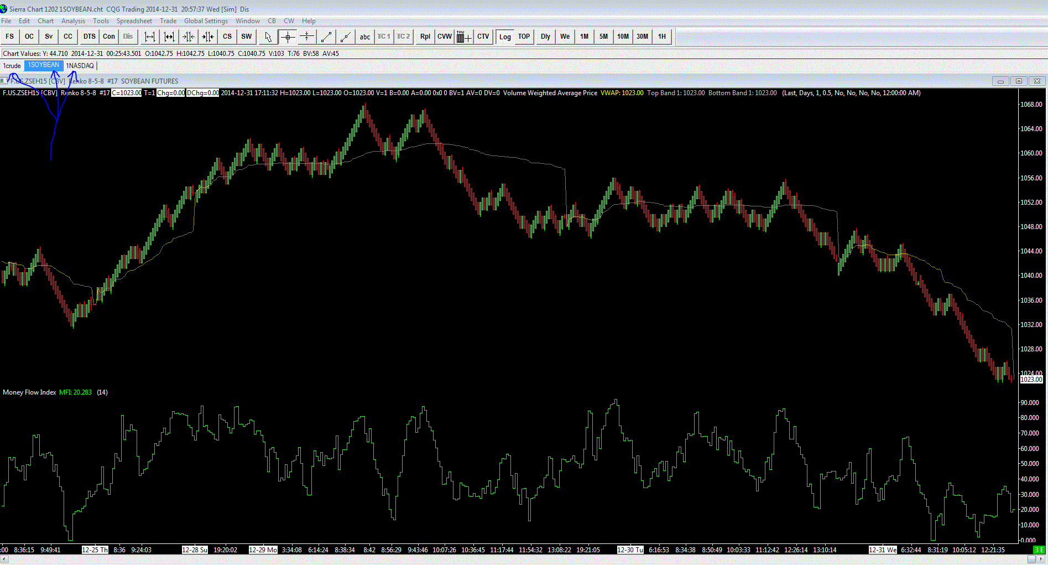Screen dimensions: 1048x565
Task: Click the FS toolbar button
Action: click(x=10, y=37)
